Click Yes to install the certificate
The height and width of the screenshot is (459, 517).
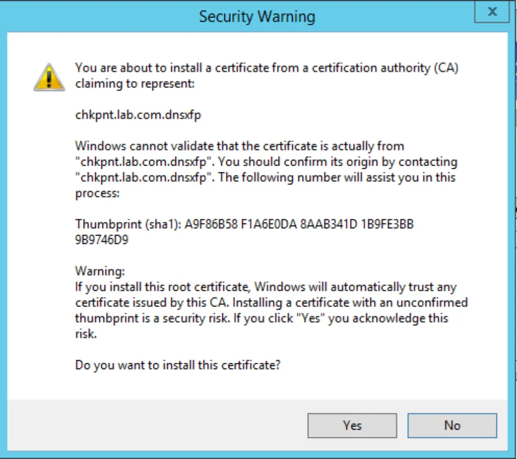click(x=352, y=425)
